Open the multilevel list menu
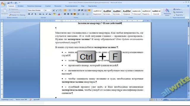Viewport: 190px width, 106px height. coord(75,11)
